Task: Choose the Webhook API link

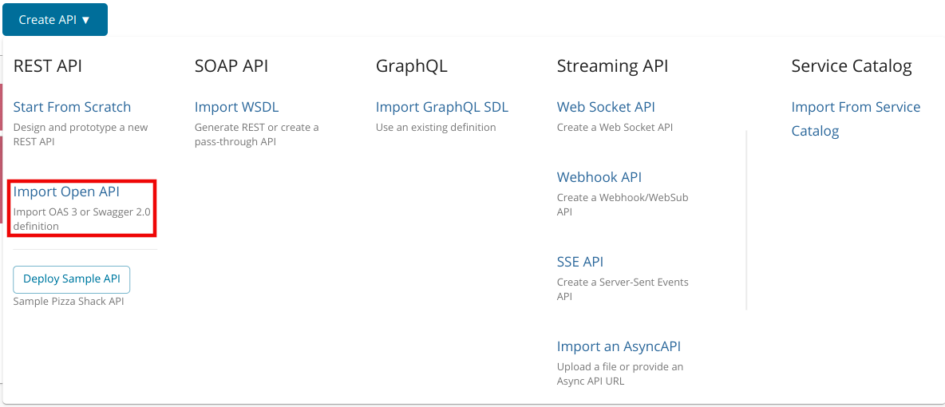Action: pyautogui.click(x=599, y=177)
